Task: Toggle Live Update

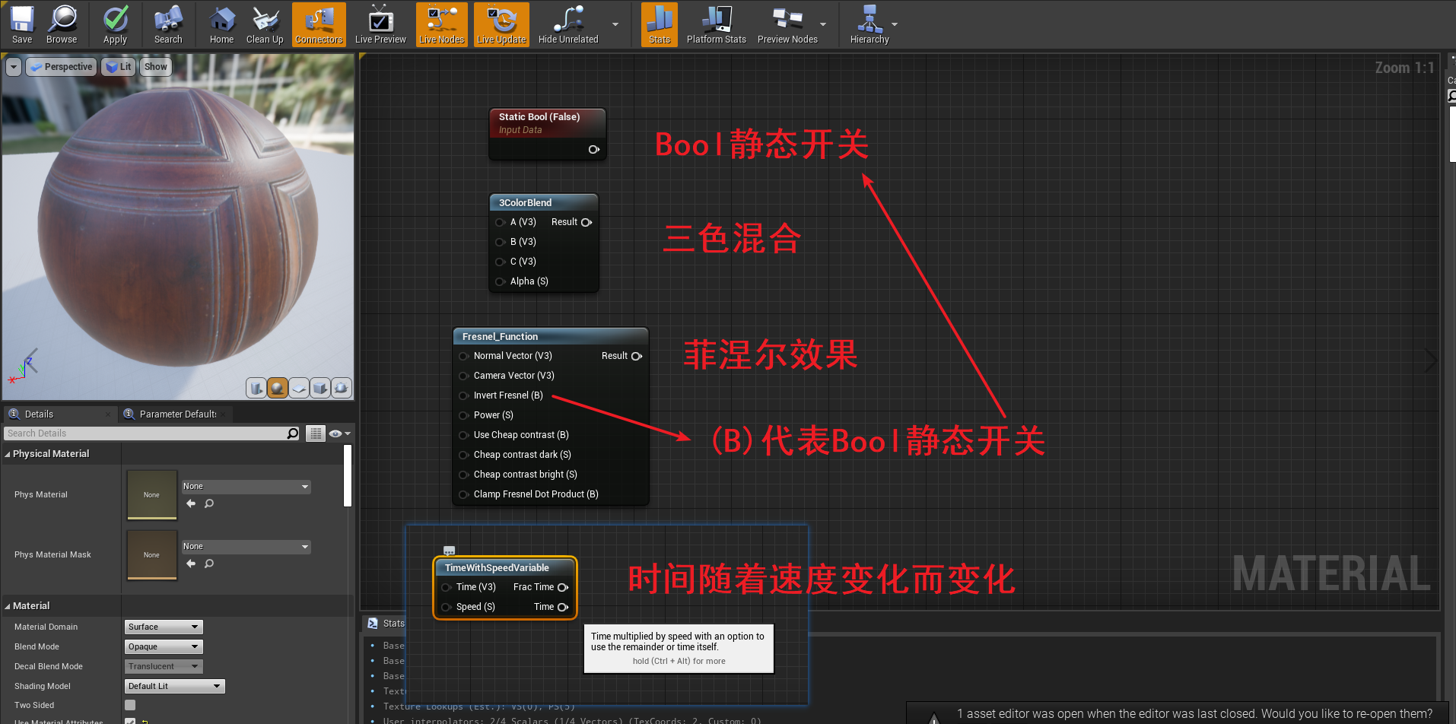Action: tap(501, 24)
